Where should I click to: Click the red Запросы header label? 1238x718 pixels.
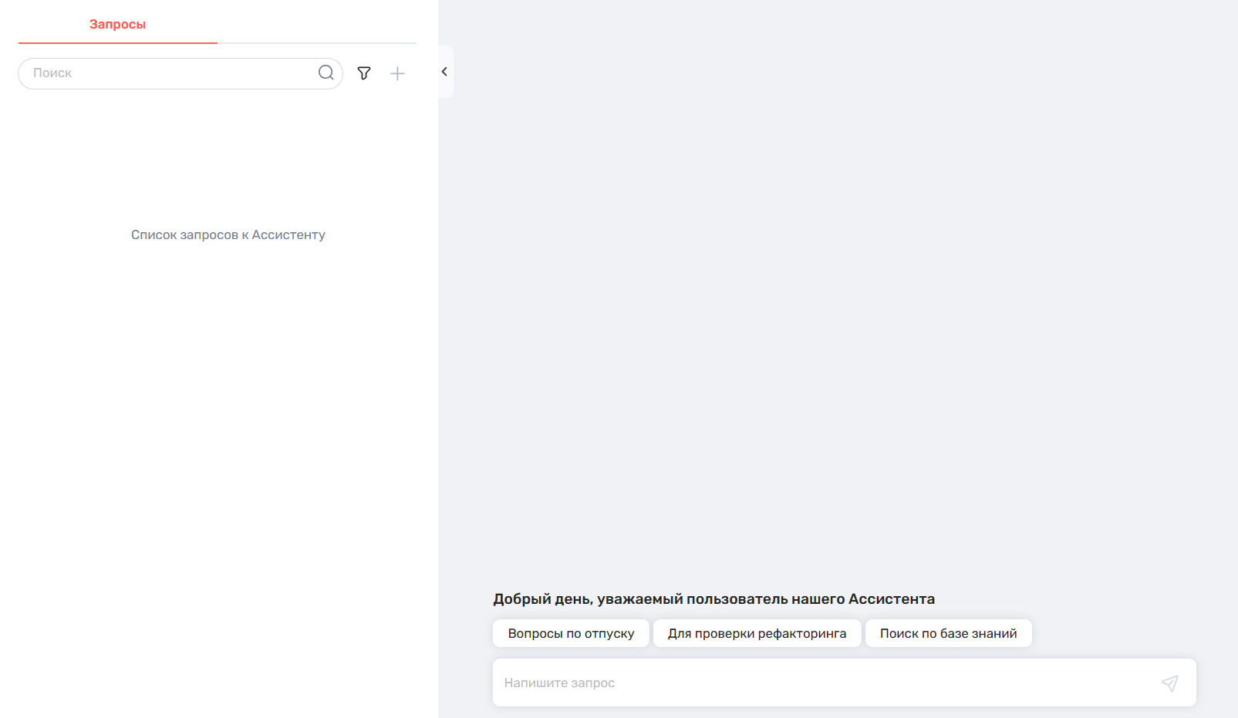117,25
